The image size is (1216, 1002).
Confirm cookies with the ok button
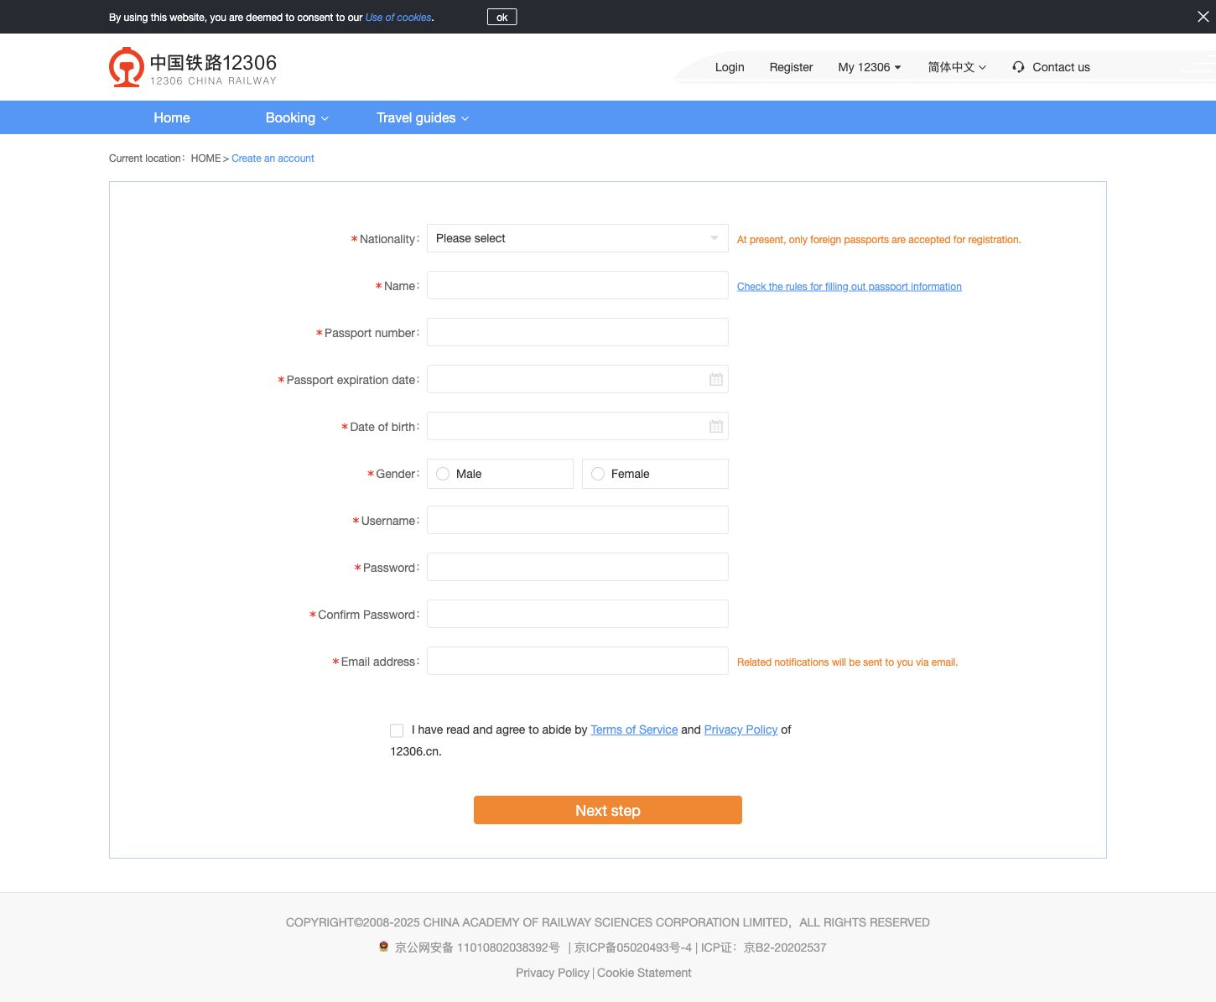[501, 17]
